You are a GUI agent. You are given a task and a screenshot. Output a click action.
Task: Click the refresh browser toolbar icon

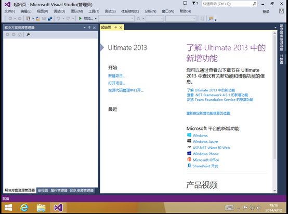tap(138, 19)
